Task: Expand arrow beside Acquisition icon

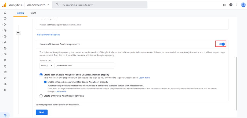Action: (x=2, y=24)
